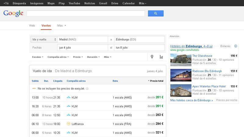Click the Lufthansa airline logo icon

pos(68,124)
